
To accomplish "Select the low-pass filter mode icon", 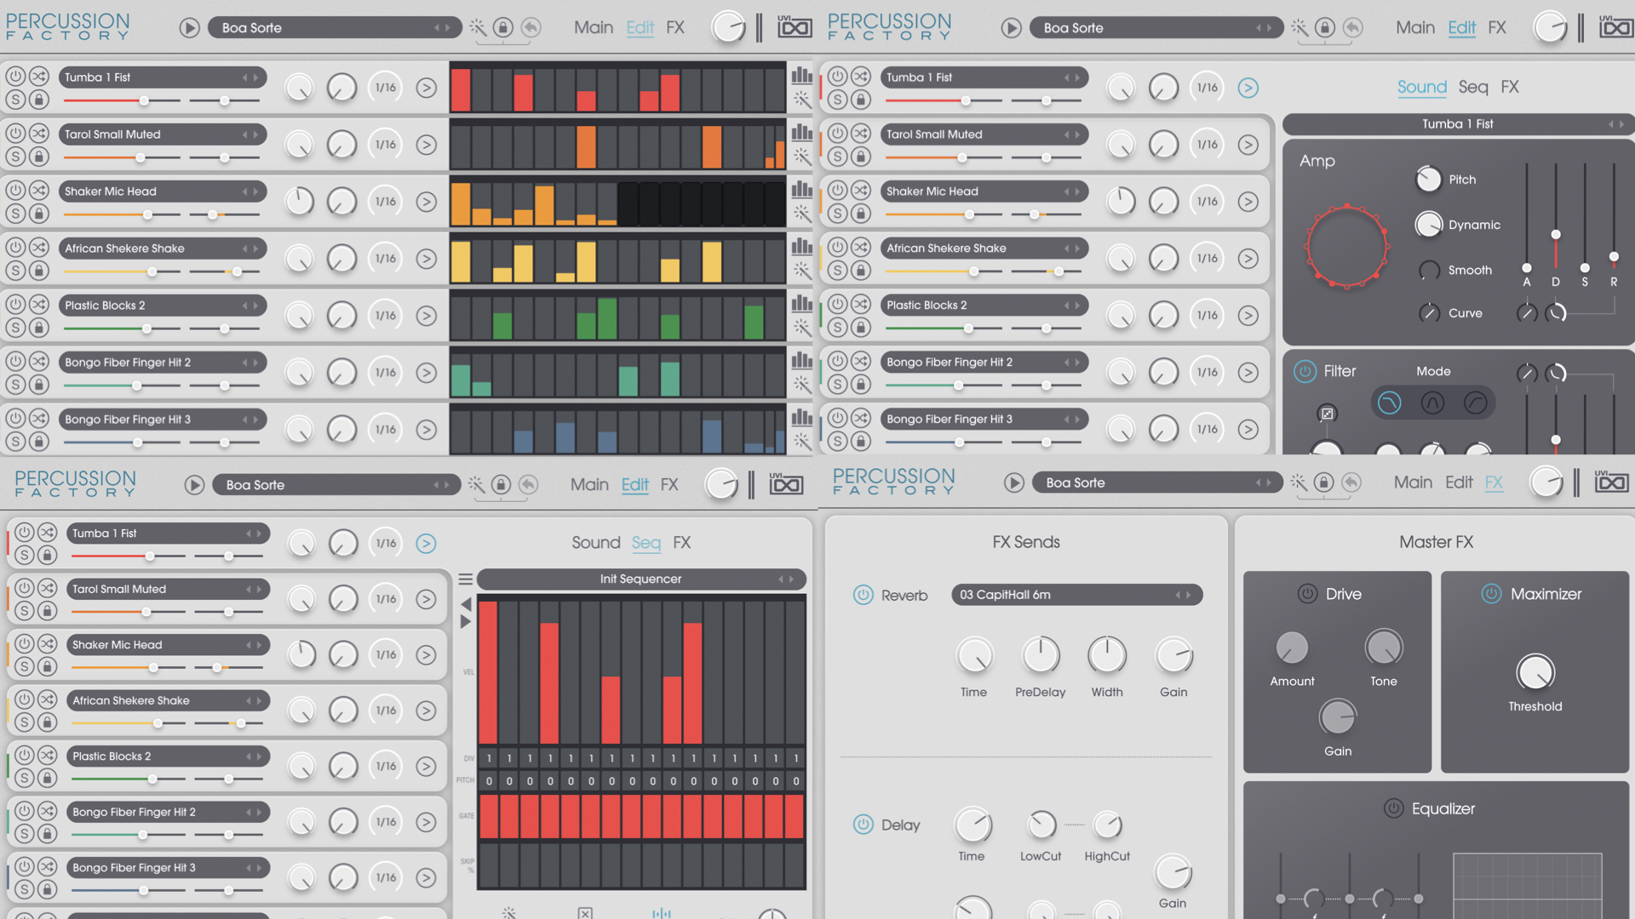I will 1389,402.
